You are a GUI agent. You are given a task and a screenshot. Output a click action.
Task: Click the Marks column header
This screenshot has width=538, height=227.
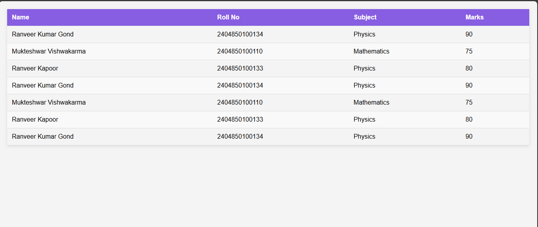474,17
